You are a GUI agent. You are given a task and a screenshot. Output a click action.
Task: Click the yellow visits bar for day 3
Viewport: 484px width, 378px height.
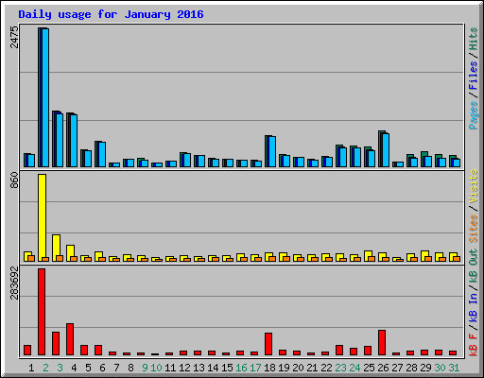(x=56, y=248)
